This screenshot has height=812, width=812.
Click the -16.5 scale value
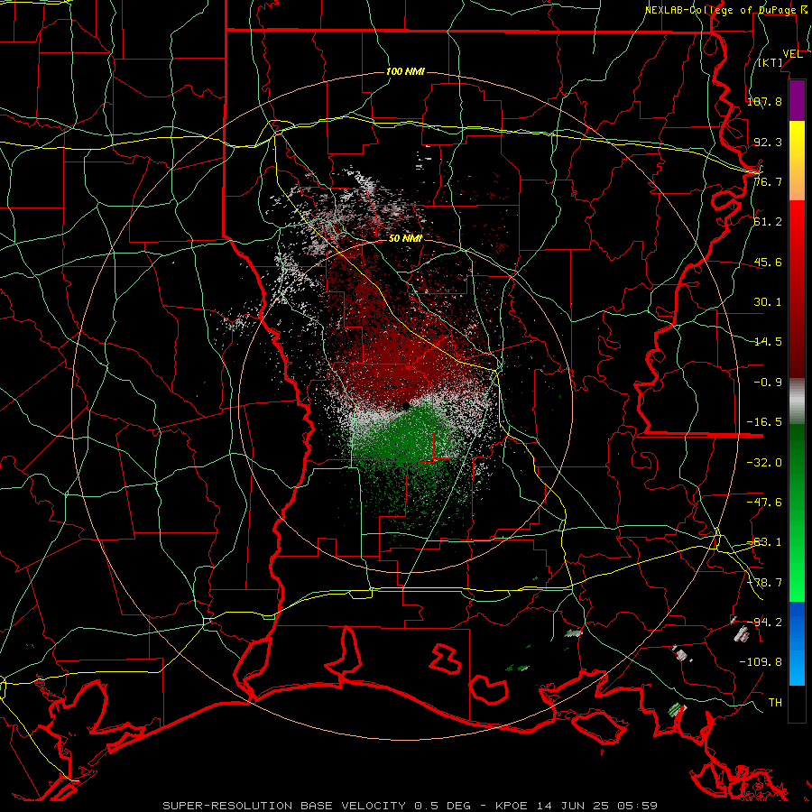764,422
